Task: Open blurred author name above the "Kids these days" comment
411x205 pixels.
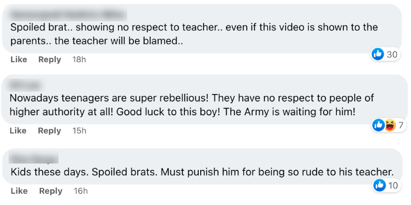Action: (x=34, y=158)
